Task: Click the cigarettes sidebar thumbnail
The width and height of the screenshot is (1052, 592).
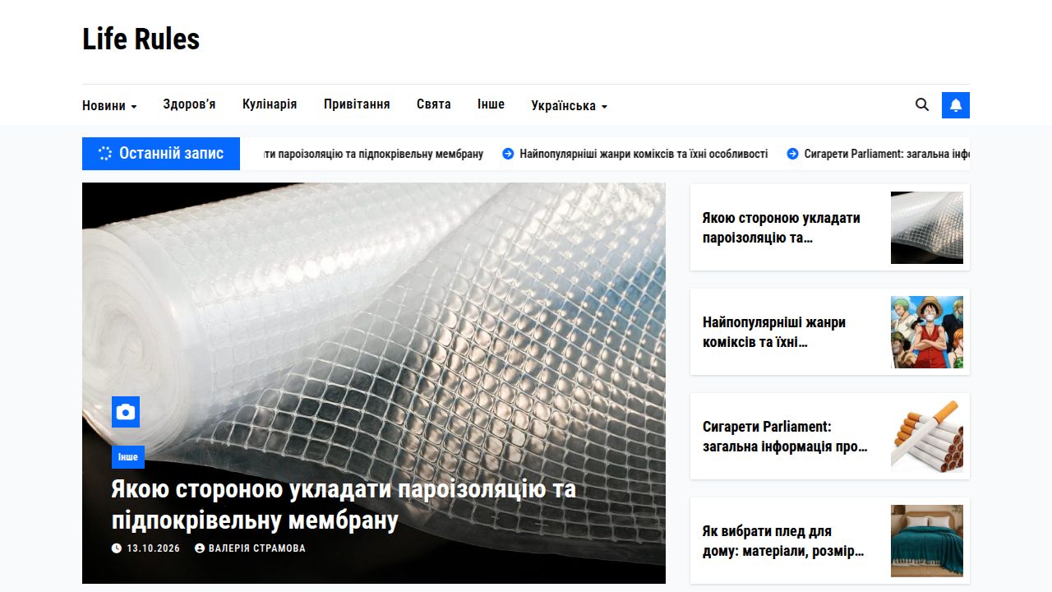Action: pyautogui.click(x=927, y=437)
